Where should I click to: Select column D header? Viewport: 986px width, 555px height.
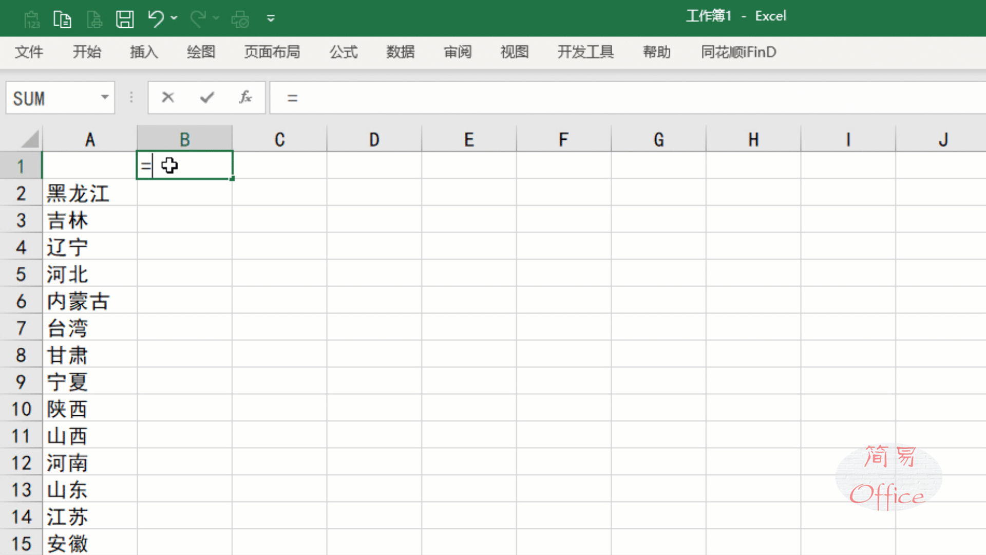[374, 139]
